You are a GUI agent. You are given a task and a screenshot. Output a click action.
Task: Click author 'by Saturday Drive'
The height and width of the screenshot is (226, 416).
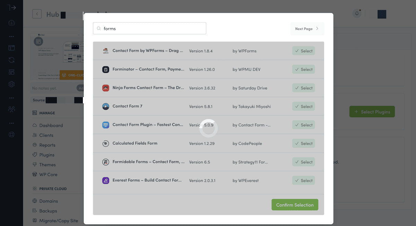[250, 88]
